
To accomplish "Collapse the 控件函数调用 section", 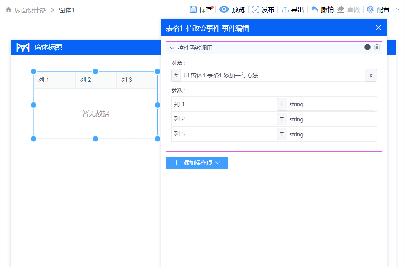I will click(172, 47).
